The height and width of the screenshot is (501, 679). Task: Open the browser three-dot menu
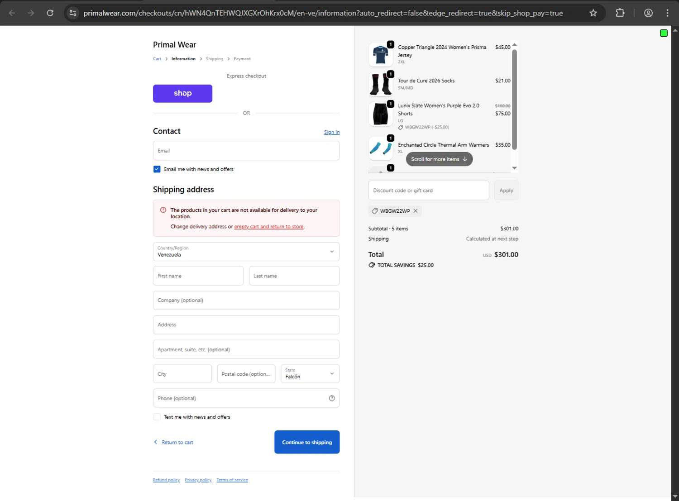tap(667, 13)
